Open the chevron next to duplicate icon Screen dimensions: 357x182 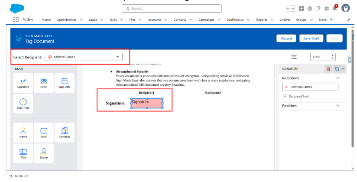[343, 69]
